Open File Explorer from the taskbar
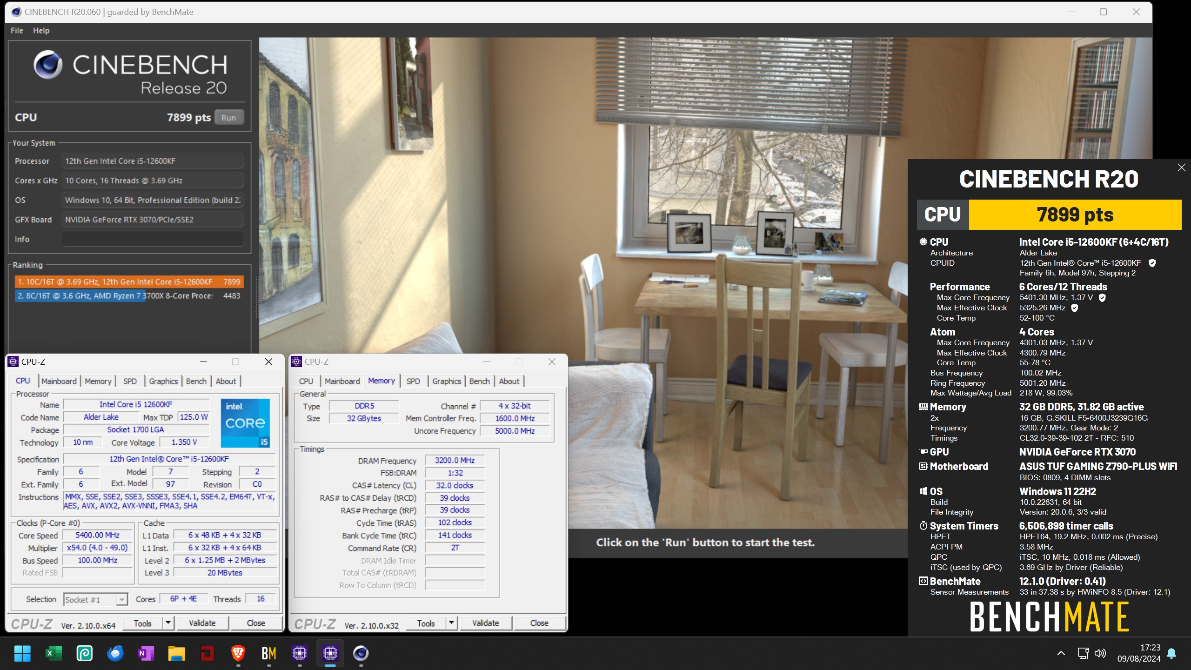Viewport: 1191px width, 670px height. click(x=176, y=654)
